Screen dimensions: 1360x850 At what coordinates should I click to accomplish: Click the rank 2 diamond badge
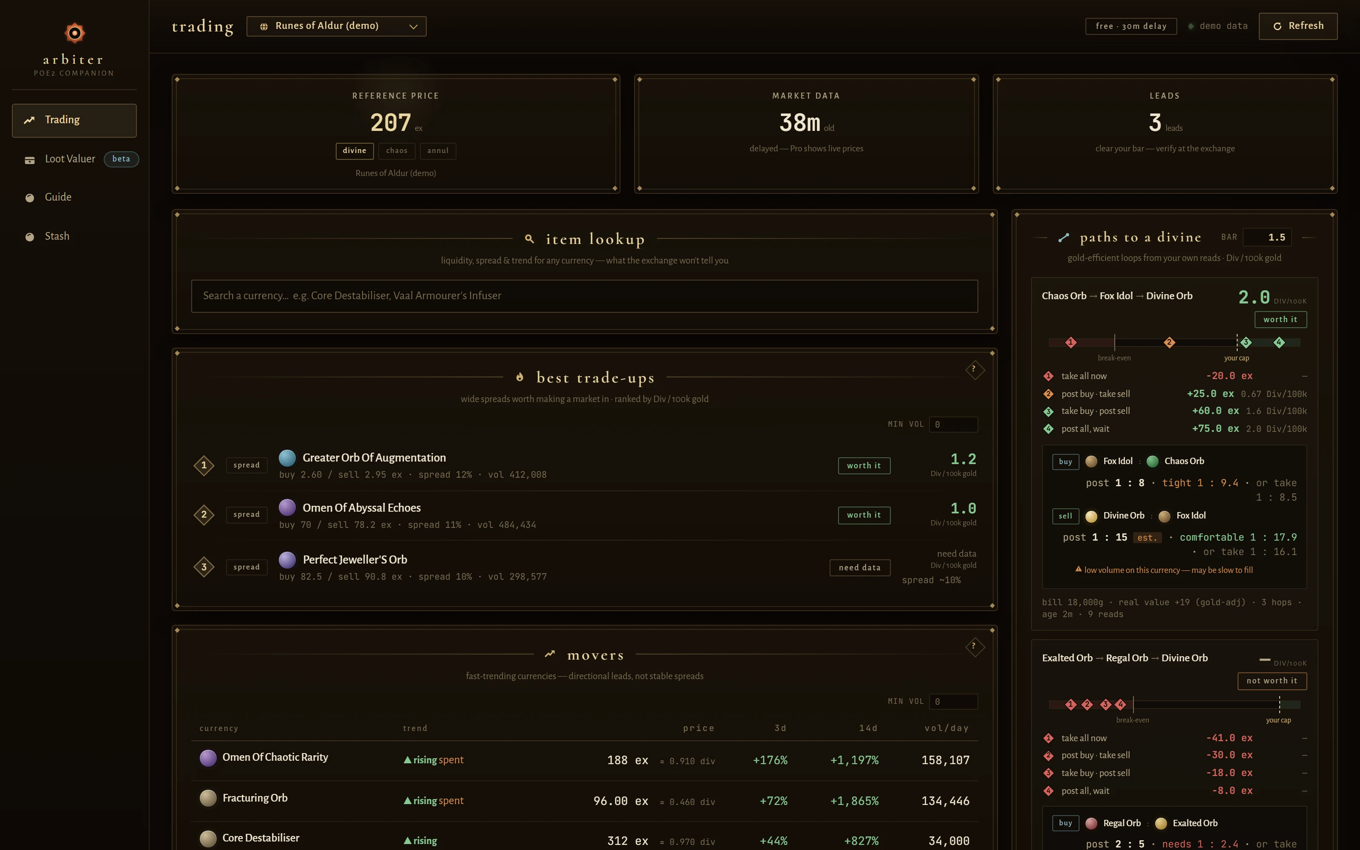tap(204, 515)
